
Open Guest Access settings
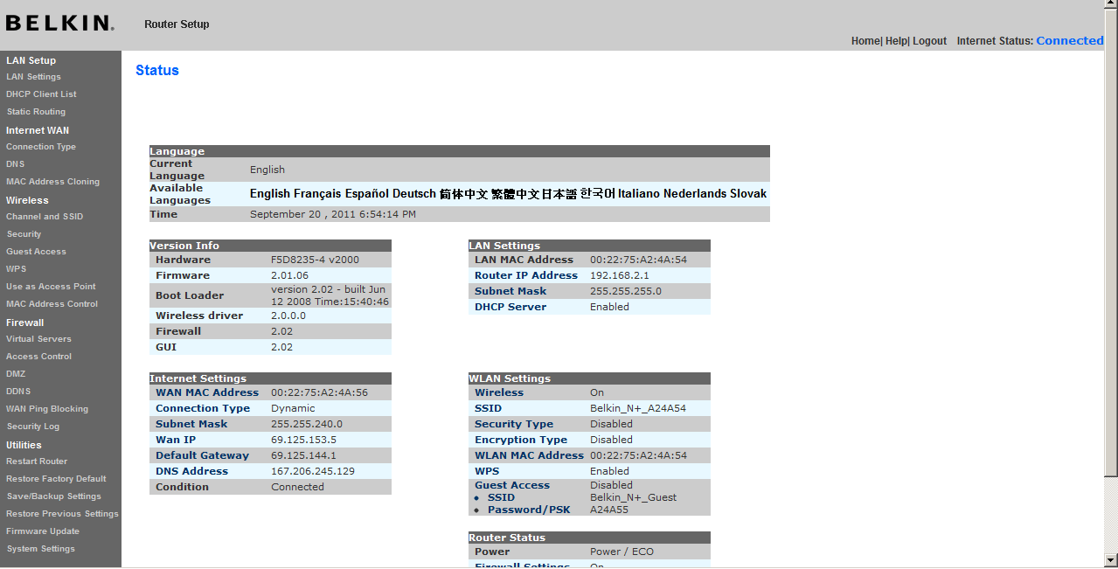35,251
